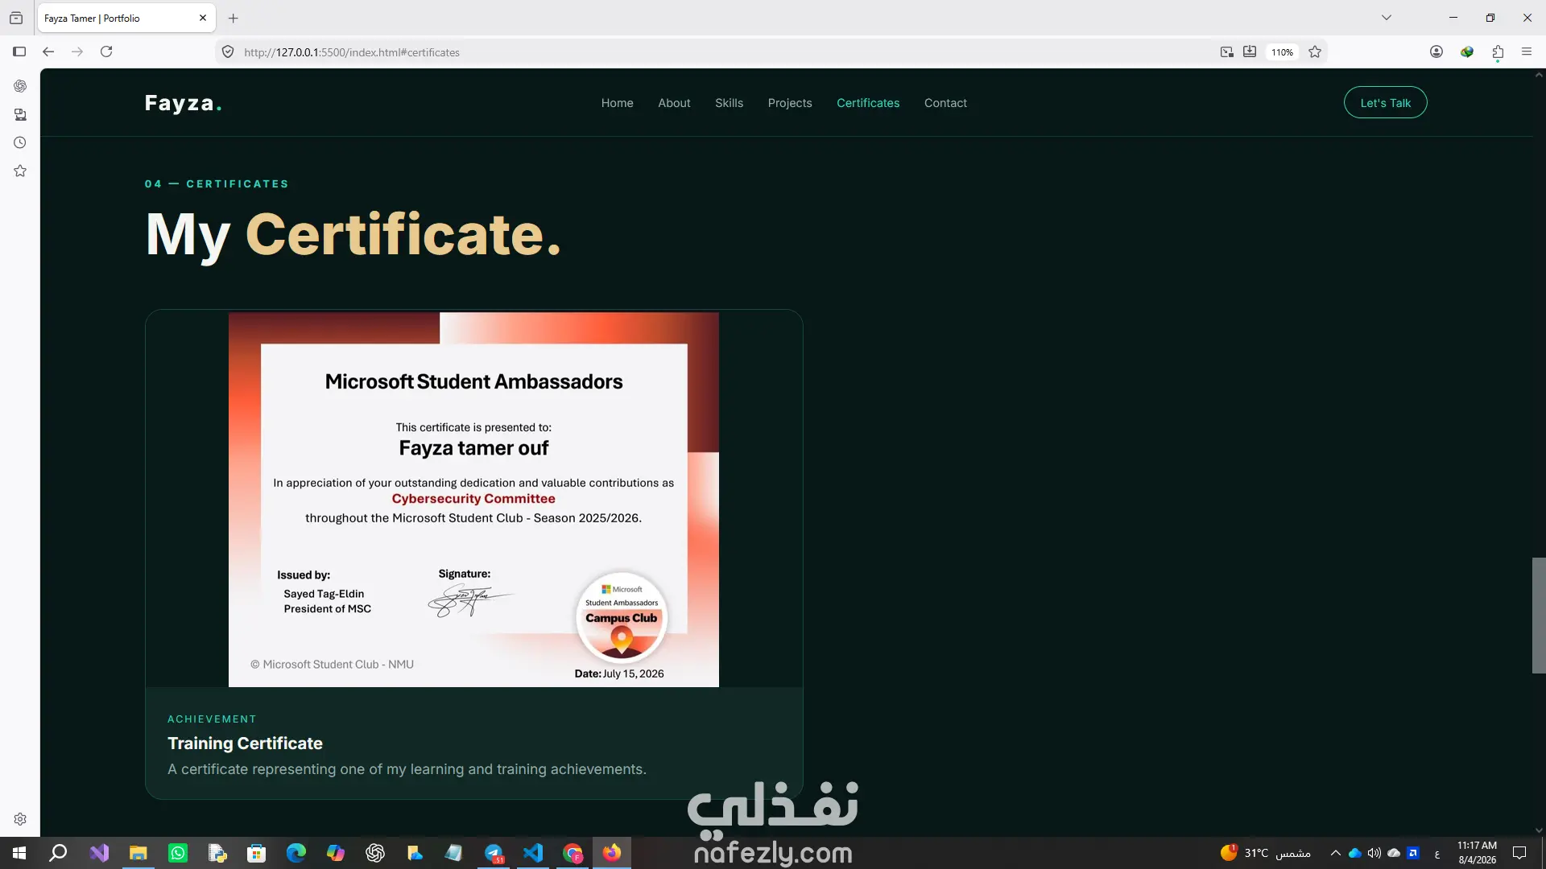Reset the 110% zoom level

(x=1283, y=52)
